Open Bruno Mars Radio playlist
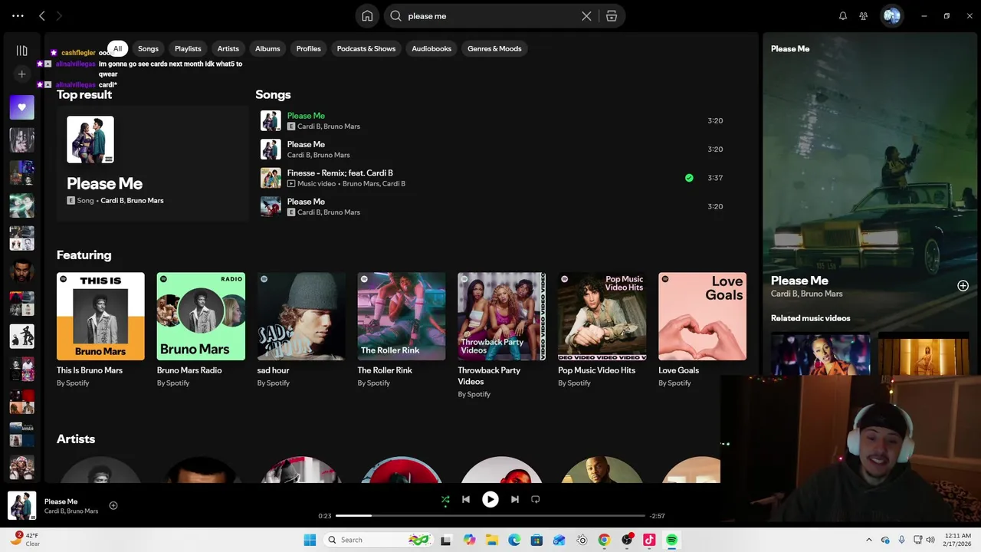The width and height of the screenshot is (981, 552). (x=201, y=330)
